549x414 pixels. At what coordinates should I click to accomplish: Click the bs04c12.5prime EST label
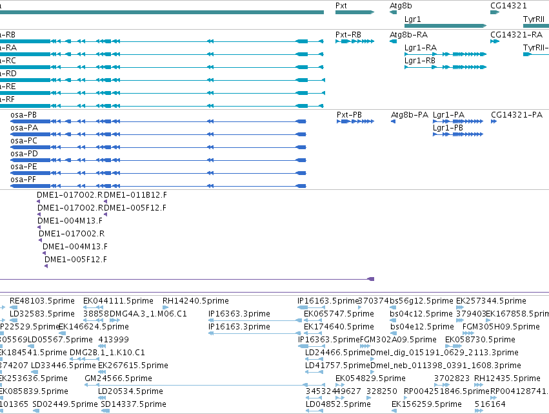[x=421, y=314]
